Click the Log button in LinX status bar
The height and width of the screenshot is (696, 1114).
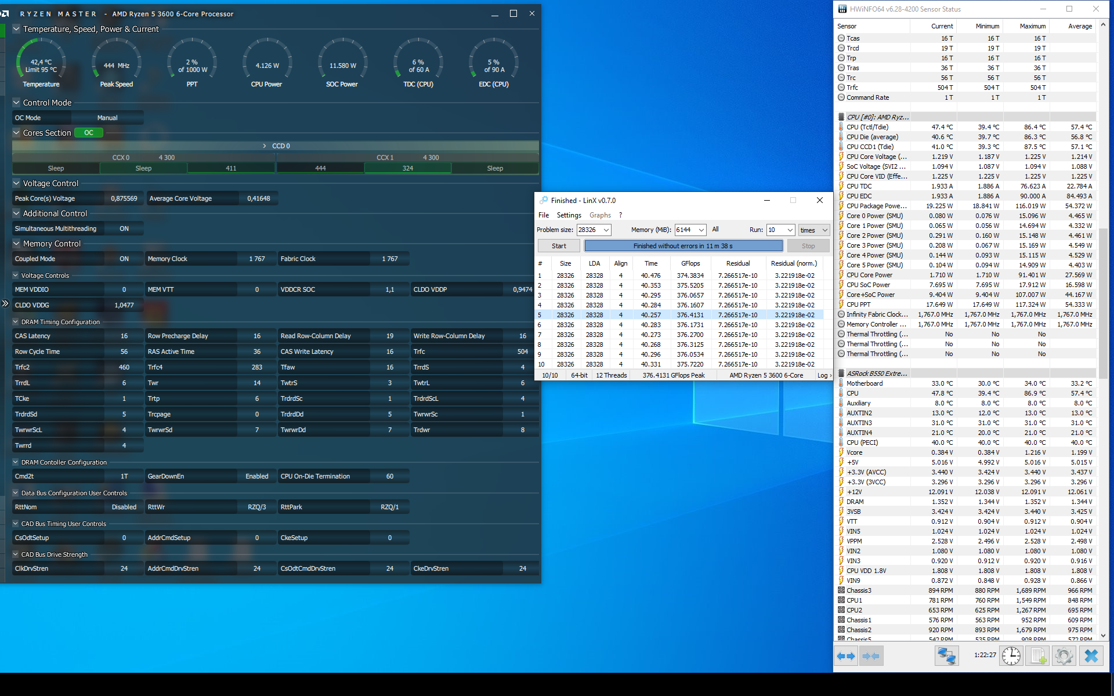click(824, 375)
